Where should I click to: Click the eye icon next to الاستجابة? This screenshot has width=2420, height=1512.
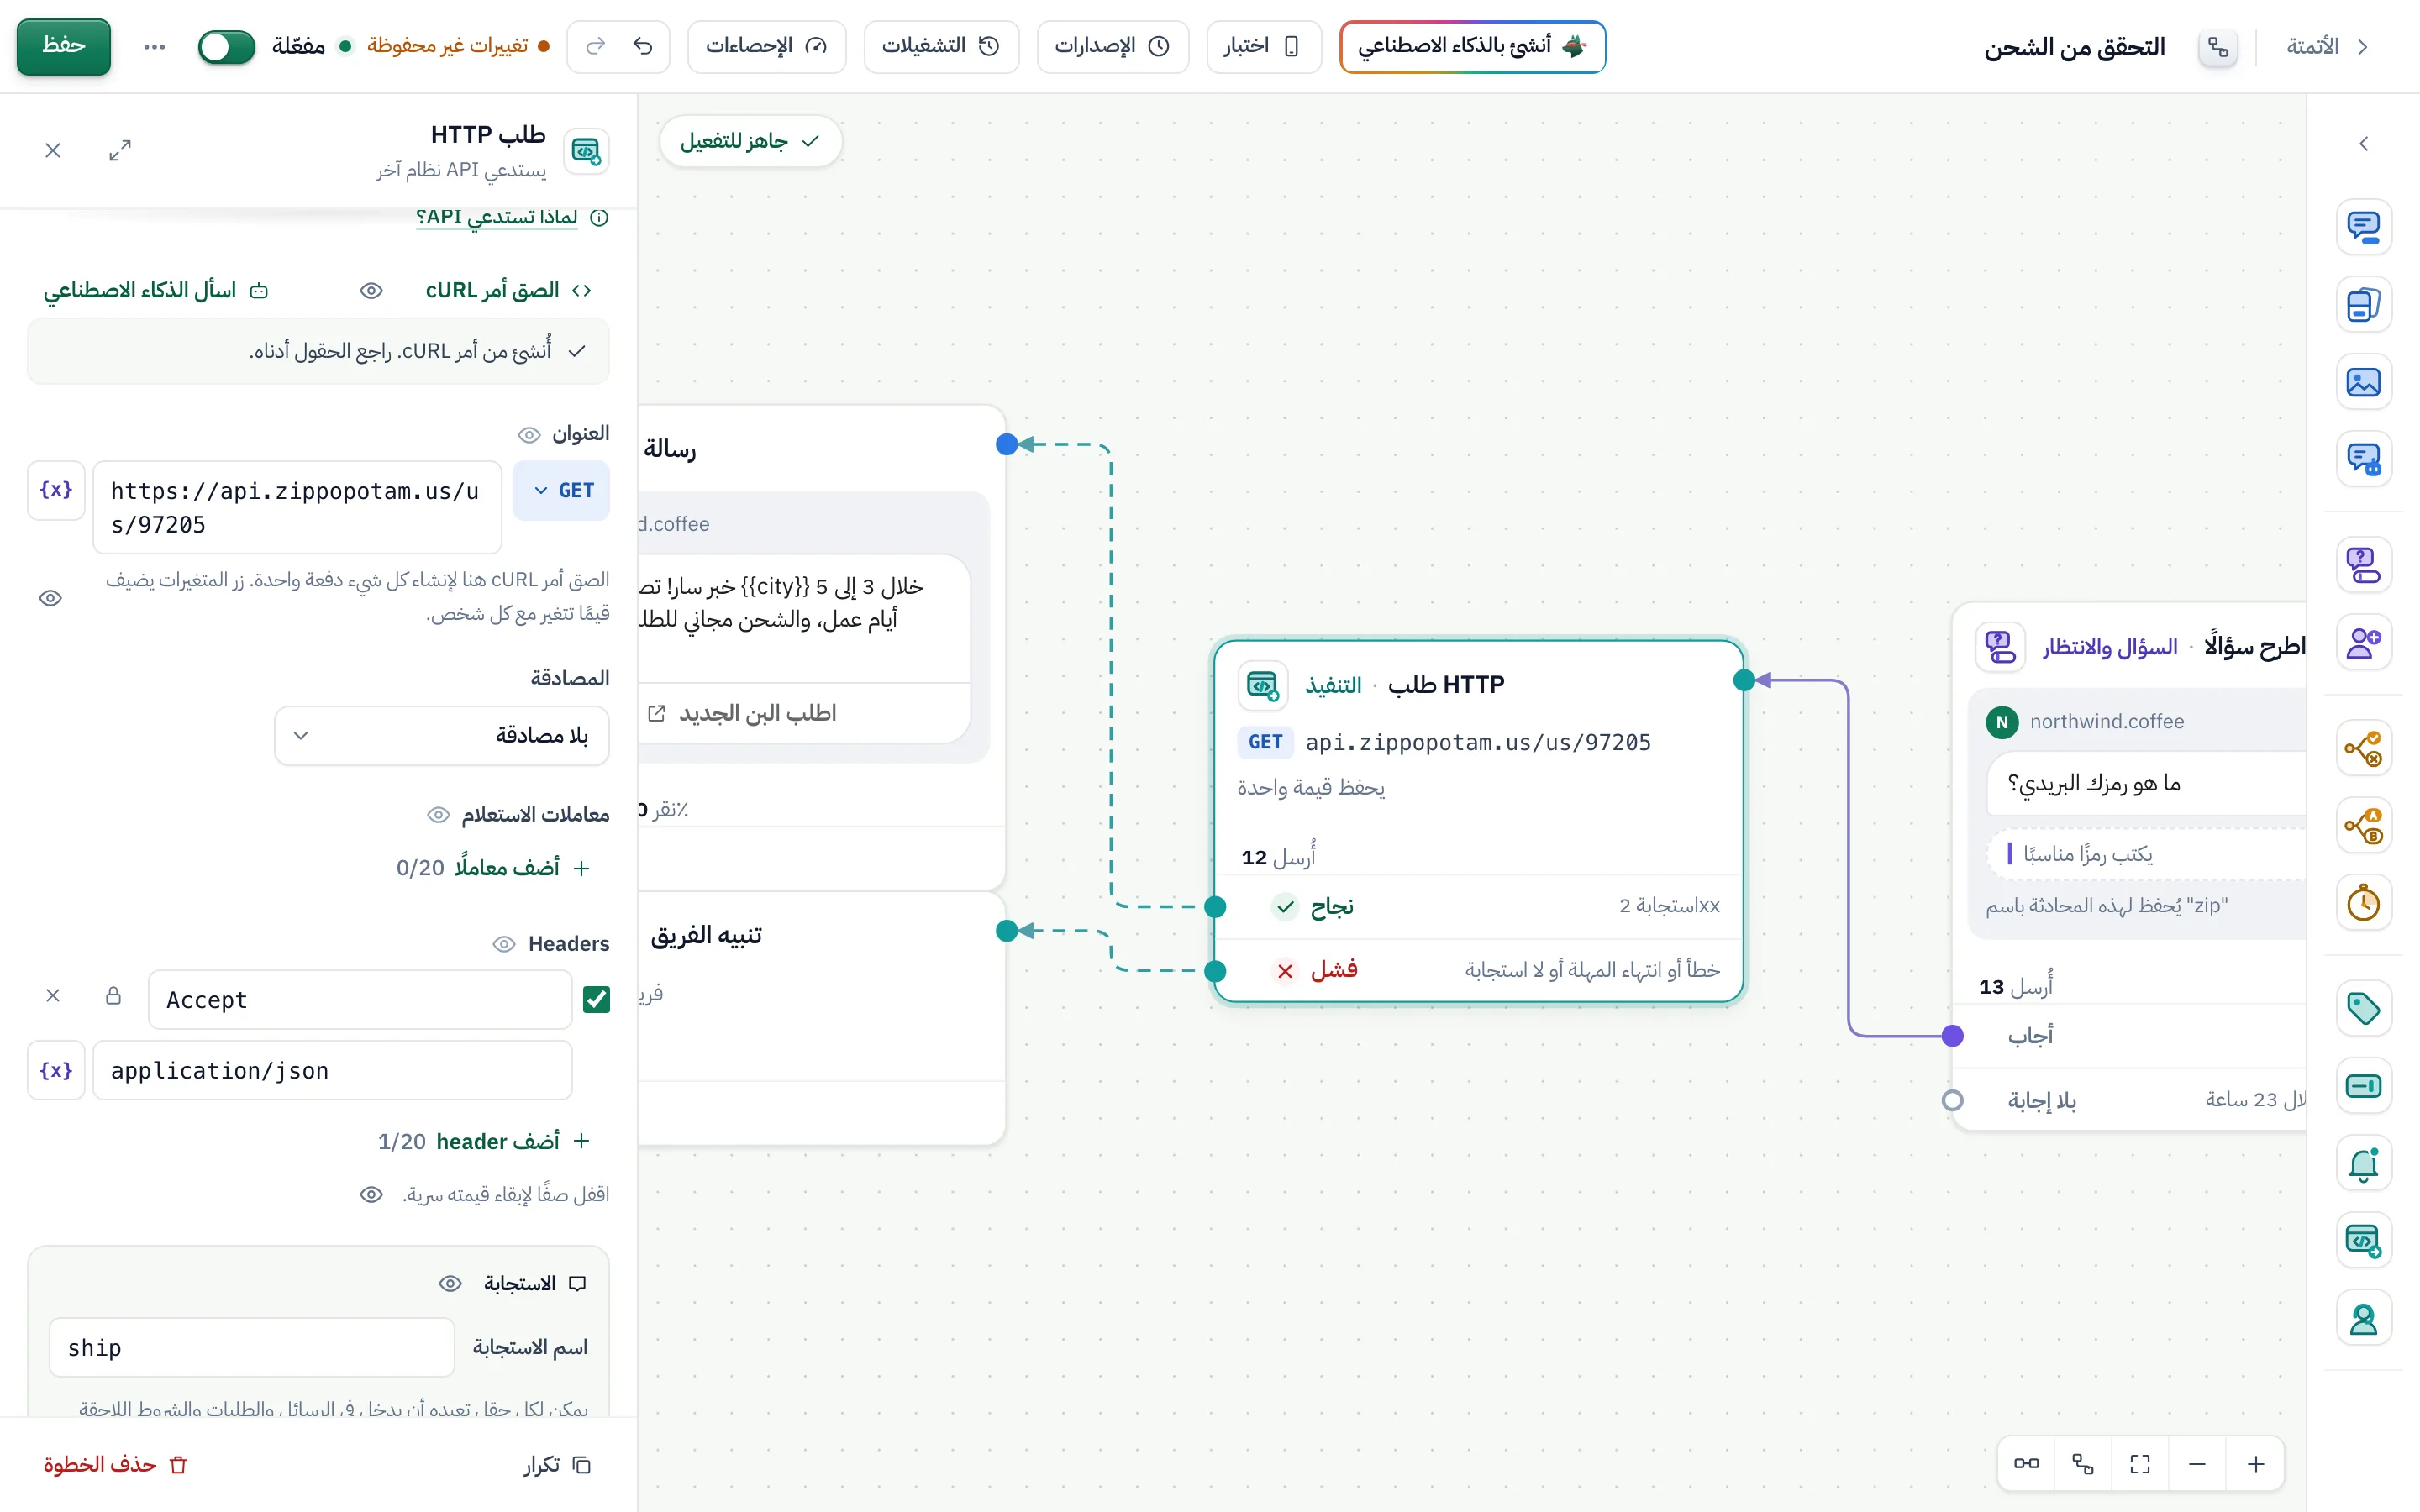coord(451,1283)
